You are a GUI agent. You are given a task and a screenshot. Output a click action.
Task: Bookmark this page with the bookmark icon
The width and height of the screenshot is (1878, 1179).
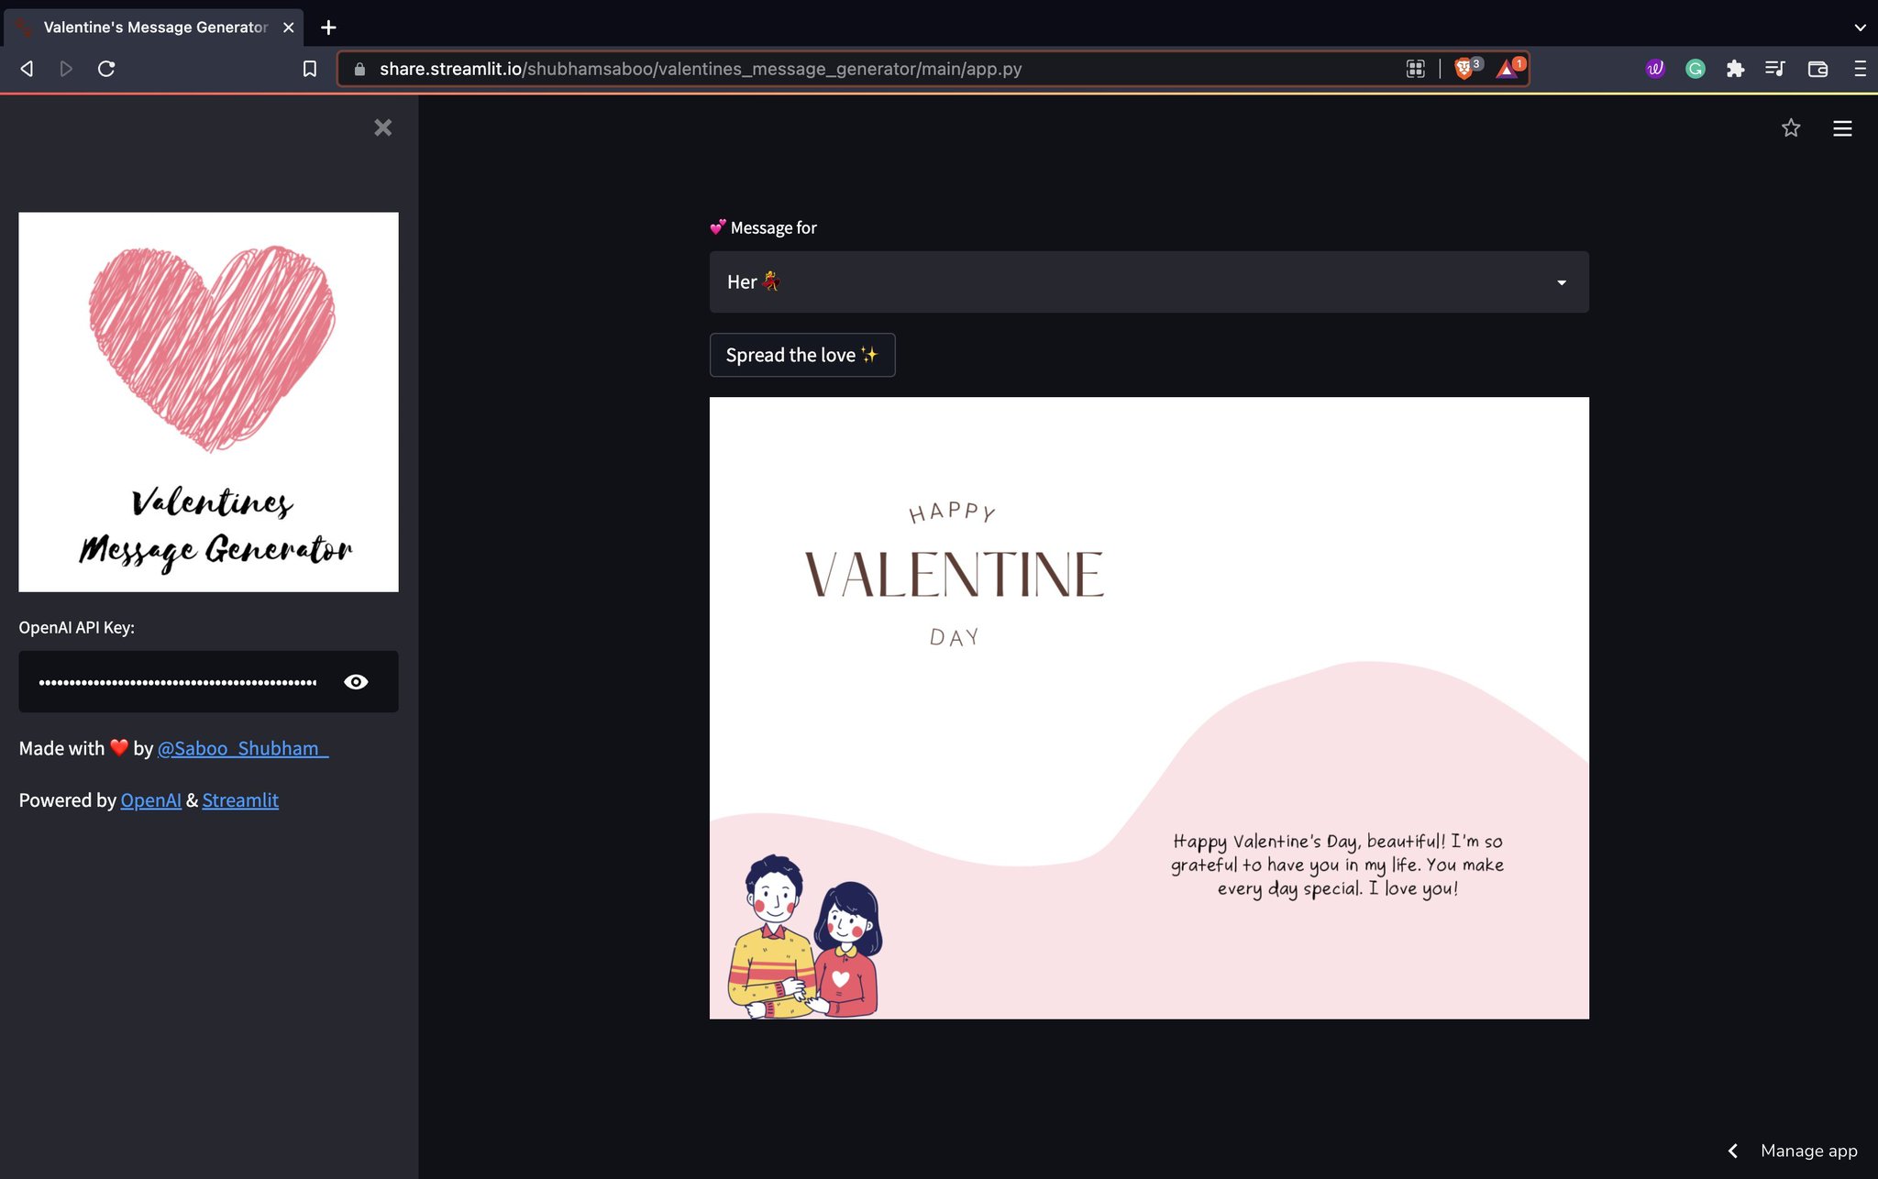point(310,69)
